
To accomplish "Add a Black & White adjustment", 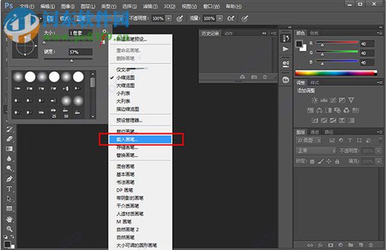I will coord(328,110).
